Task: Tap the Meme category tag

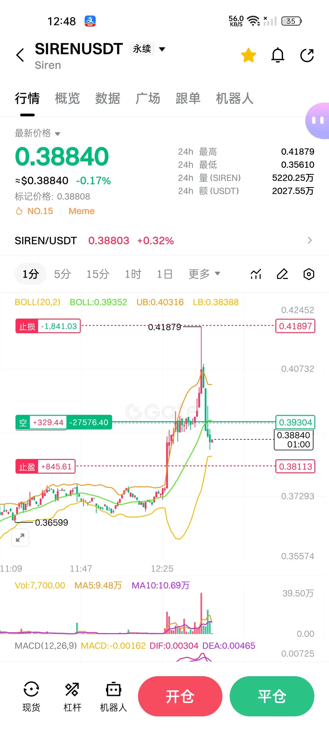Action: point(82,211)
